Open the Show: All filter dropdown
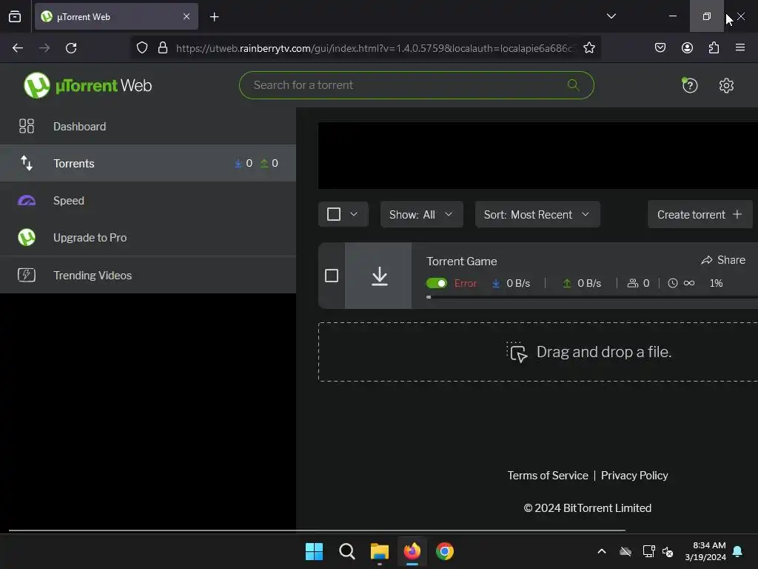This screenshot has width=758, height=569. pos(421,214)
